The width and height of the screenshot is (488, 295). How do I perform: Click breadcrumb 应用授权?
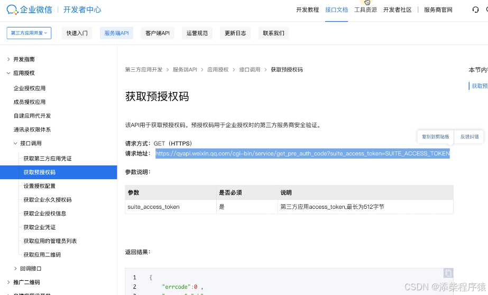click(x=218, y=70)
